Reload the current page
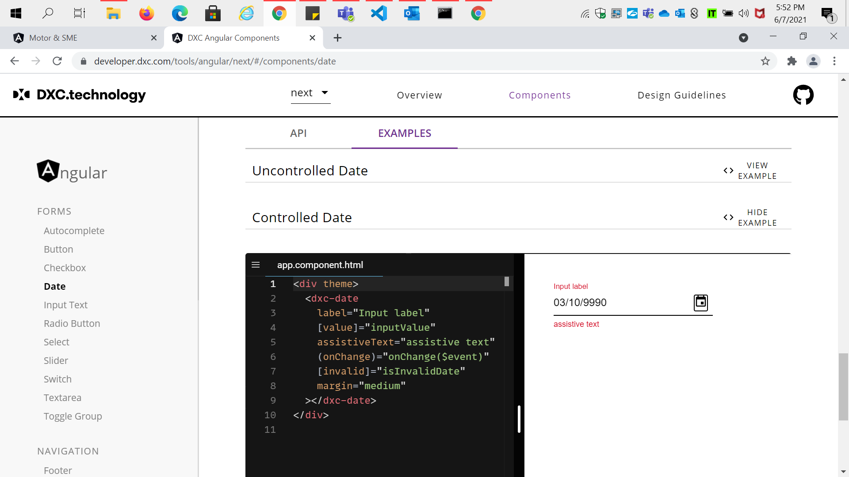Screen dimensions: 849x477 pos(57,61)
